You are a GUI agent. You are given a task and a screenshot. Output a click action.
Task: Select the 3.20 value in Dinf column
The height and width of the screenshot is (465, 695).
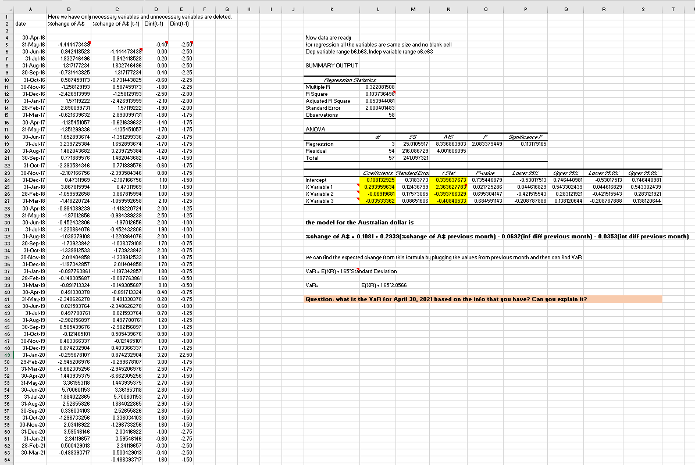(x=155, y=355)
